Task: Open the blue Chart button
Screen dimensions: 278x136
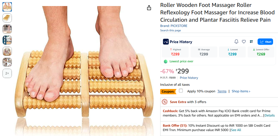Action: click(x=265, y=42)
